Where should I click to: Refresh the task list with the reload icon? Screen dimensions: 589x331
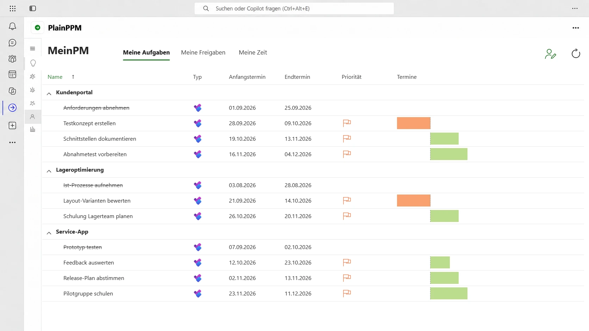(x=576, y=53)
